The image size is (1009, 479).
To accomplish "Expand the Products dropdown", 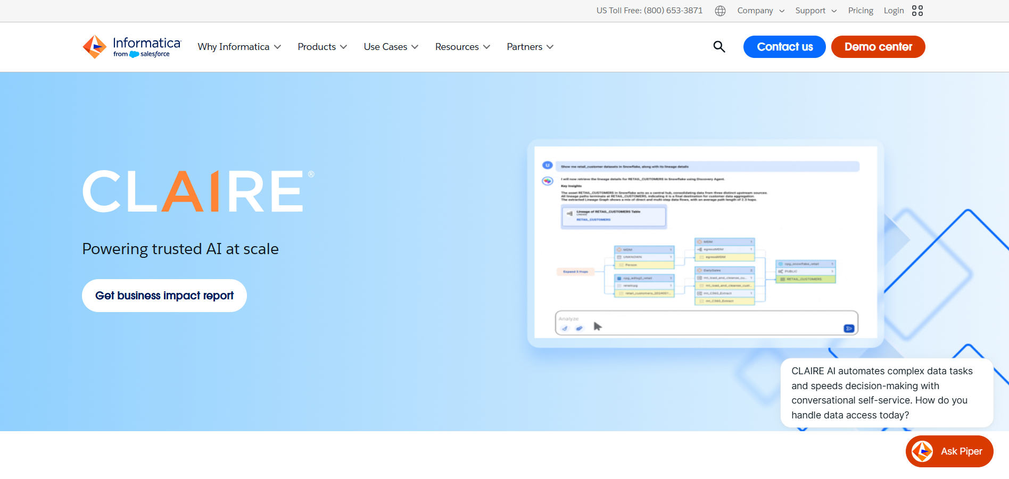I will coord(322,47).
